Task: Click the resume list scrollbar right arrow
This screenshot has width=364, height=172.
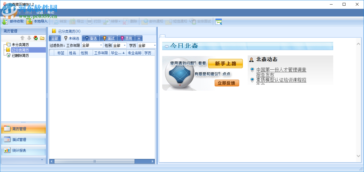Action: pyautogui.click(x=153, y=161)
